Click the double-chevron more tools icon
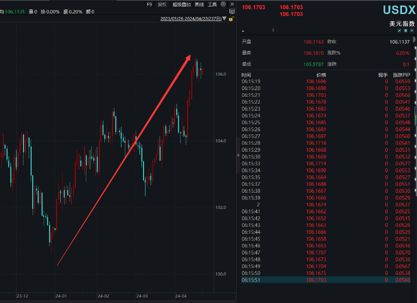The image size is (417, 303). coord(232,4)
